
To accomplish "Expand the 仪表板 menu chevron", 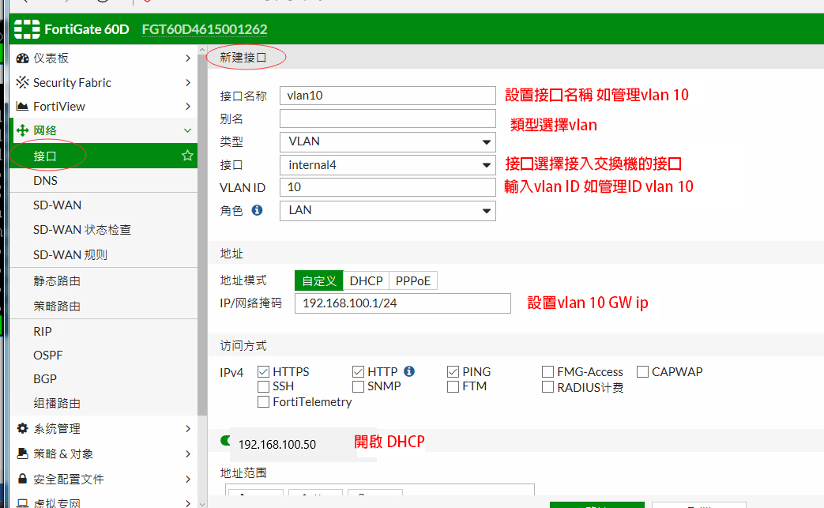I will tap(187, 58).
